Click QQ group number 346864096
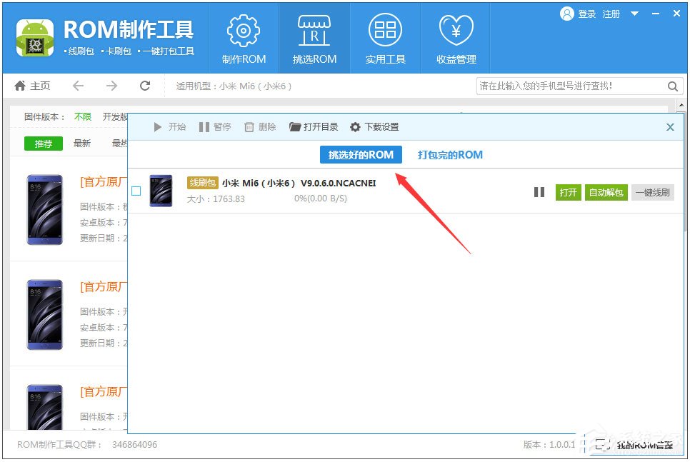 (135, 444)
